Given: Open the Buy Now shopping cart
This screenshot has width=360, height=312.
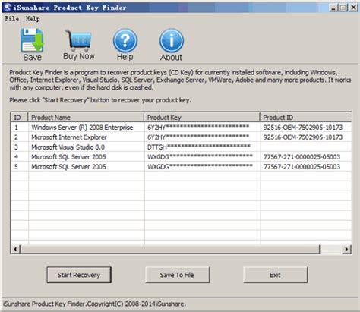Looking at the screenshot, I should (78, 40).
